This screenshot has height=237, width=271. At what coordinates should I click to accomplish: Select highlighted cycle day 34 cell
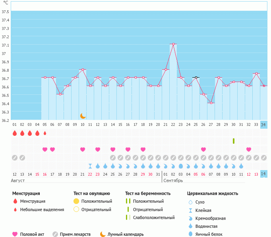[x=263, y=124]
